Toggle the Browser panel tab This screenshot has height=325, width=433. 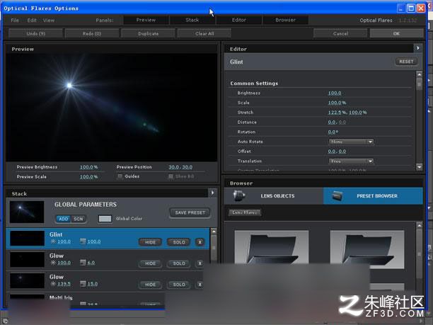point(285,20)
